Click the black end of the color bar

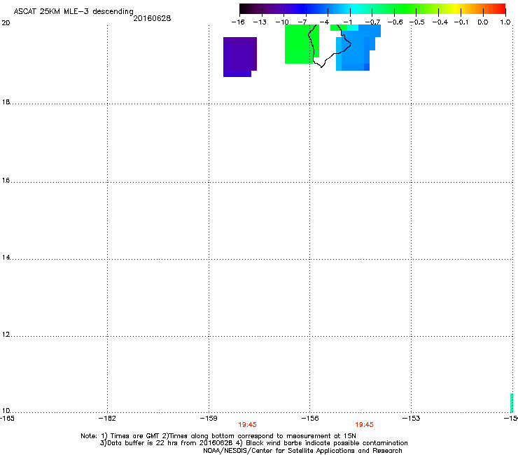pos(244,9)
